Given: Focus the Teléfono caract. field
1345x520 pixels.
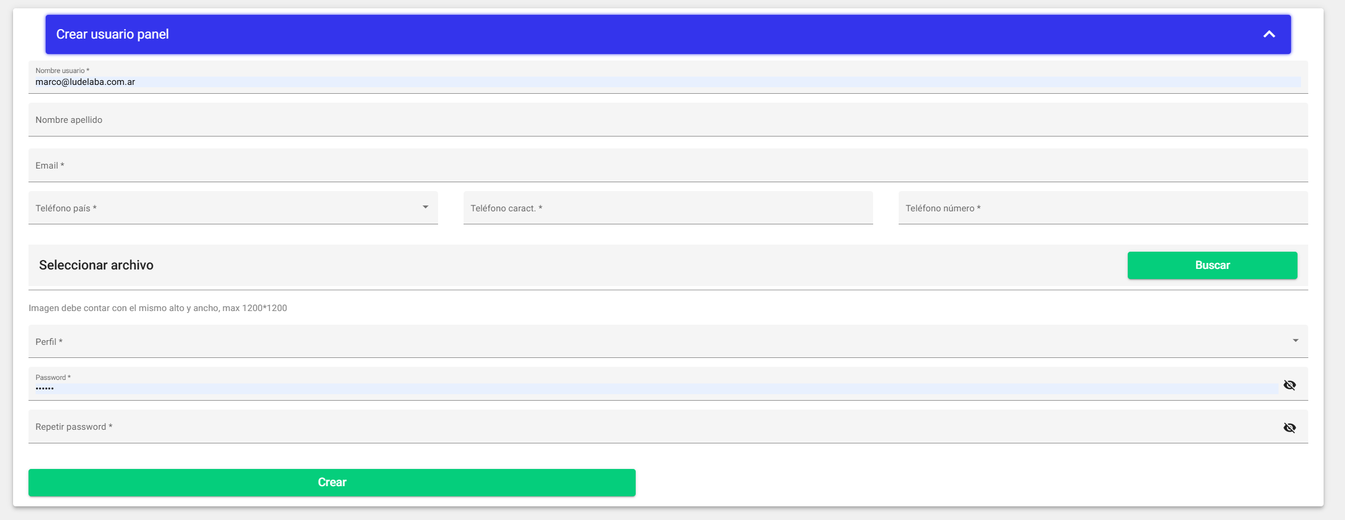Looking at the screenshot, I should (x=668, y=208).
